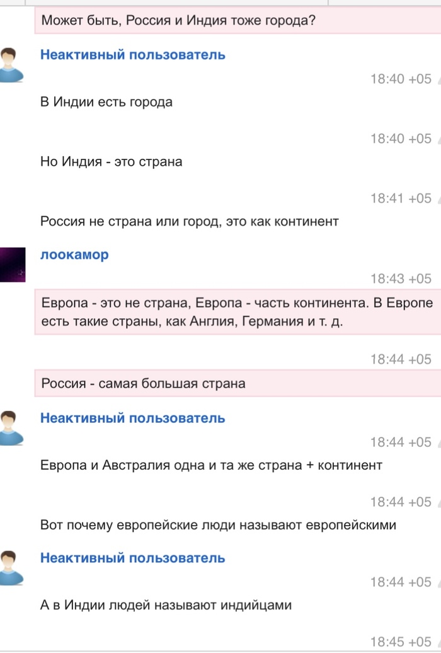The image size is (441, 653).
Task: Click the avatar above 'Европа и Австралия' message
Action: click(x=13, y=429)
